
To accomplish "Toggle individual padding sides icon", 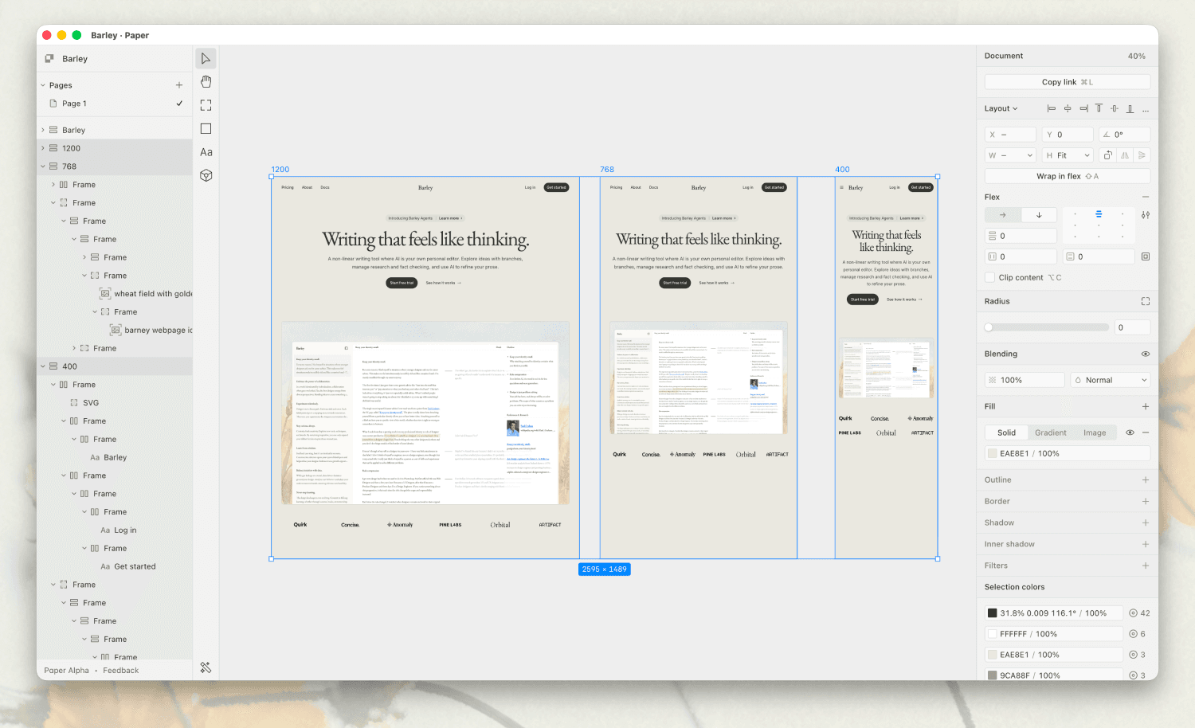I will [x=1146, y=256].
